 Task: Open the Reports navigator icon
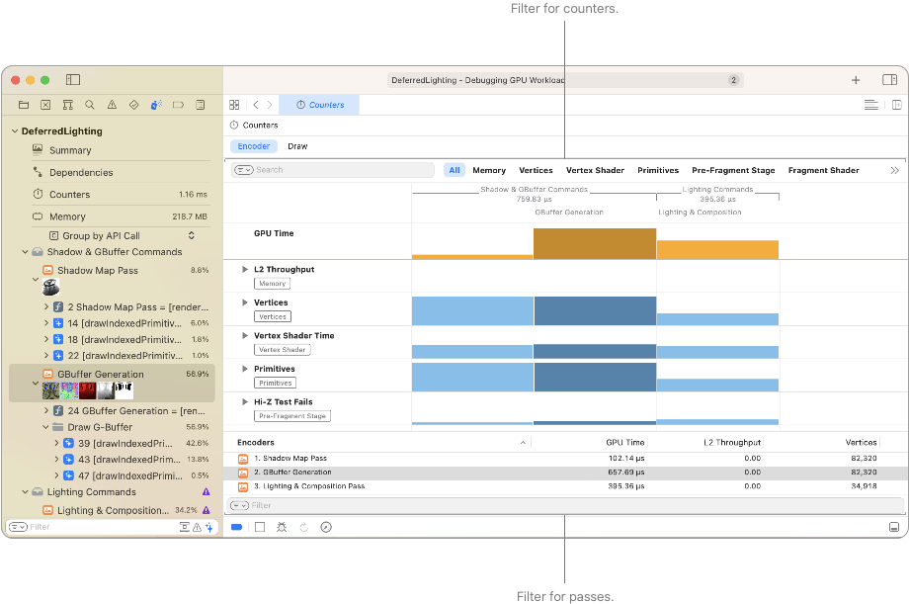coord(201,105)
